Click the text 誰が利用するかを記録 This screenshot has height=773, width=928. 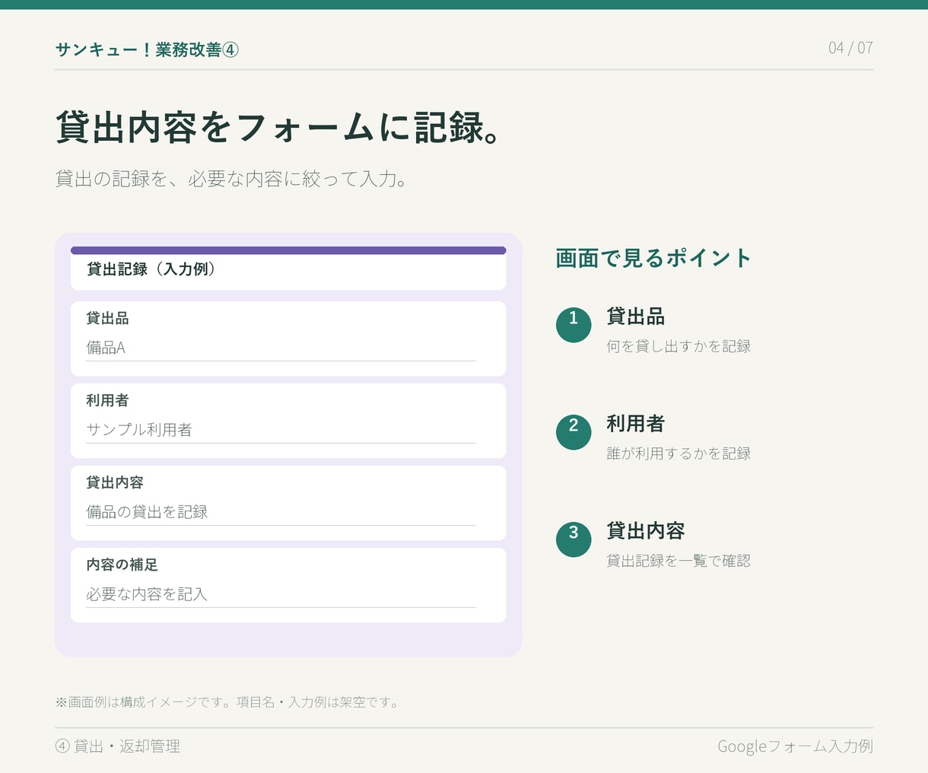pyautogui.click(x=679, y=453)
